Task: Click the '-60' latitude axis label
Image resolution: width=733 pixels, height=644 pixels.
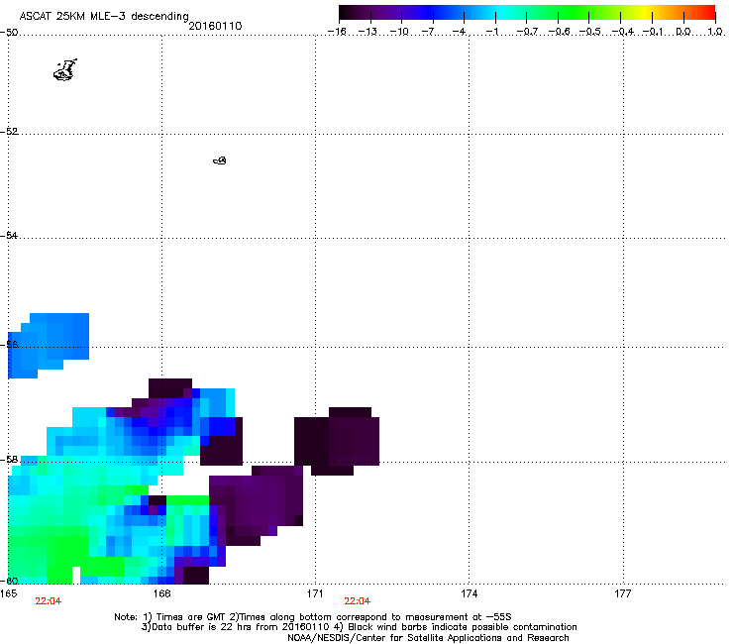Action: [9, 581]
